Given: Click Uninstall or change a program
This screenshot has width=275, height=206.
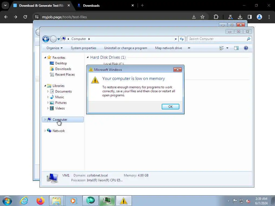Looking at the screenshot, I should point(126,48).
